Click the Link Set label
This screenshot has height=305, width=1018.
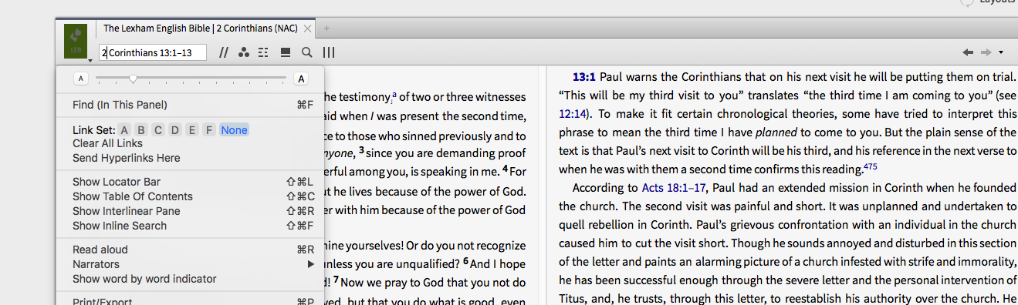93,130
